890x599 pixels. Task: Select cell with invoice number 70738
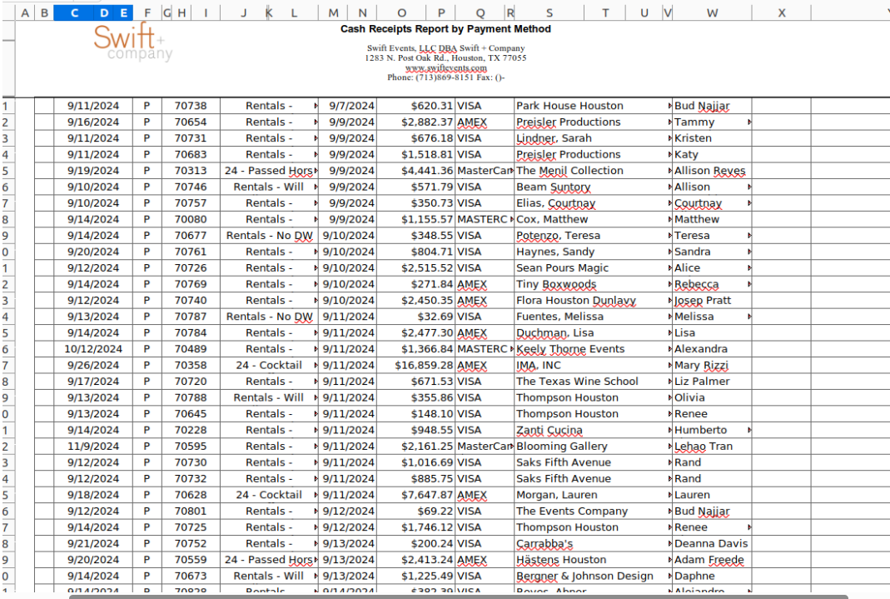(x=191, y=106)
